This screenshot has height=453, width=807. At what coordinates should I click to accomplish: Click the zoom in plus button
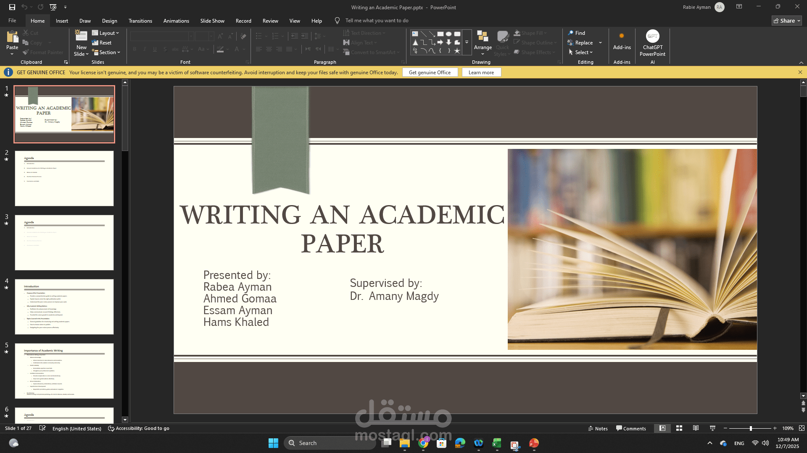(x=775, y=428)
